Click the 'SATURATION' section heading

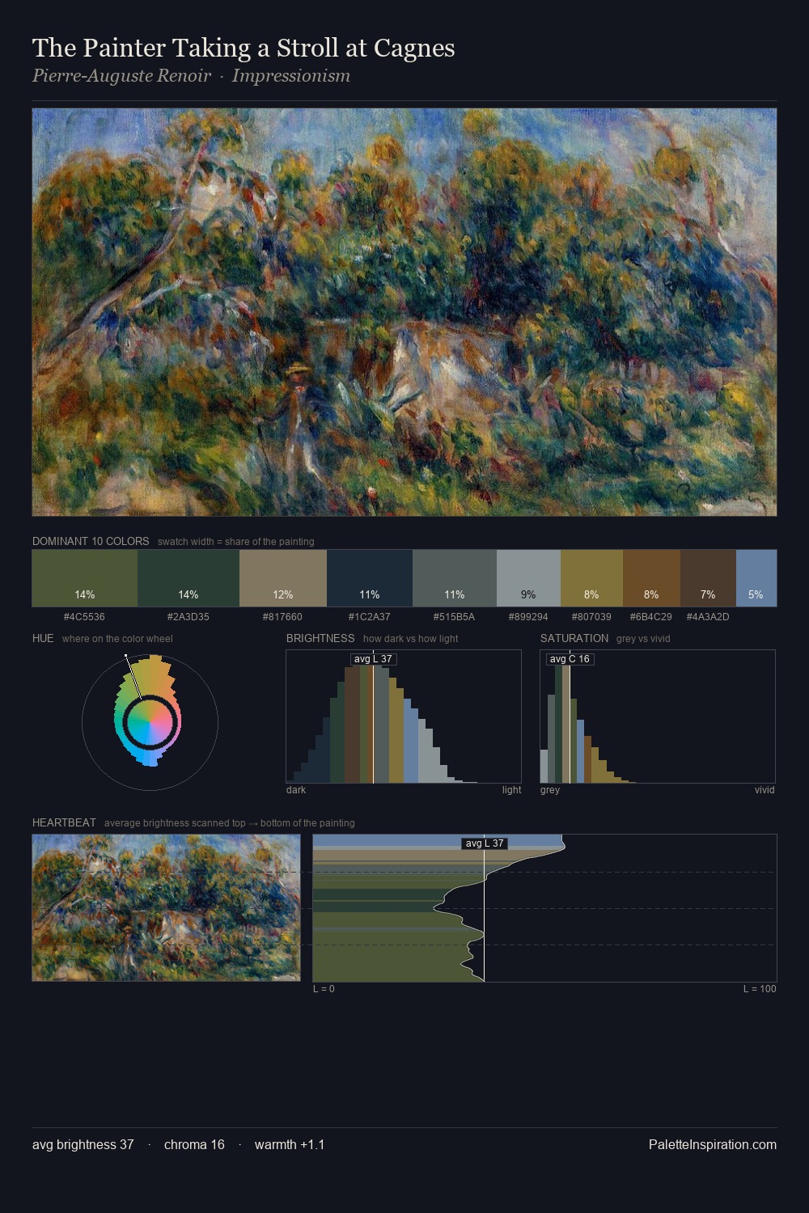coord(574,638)
